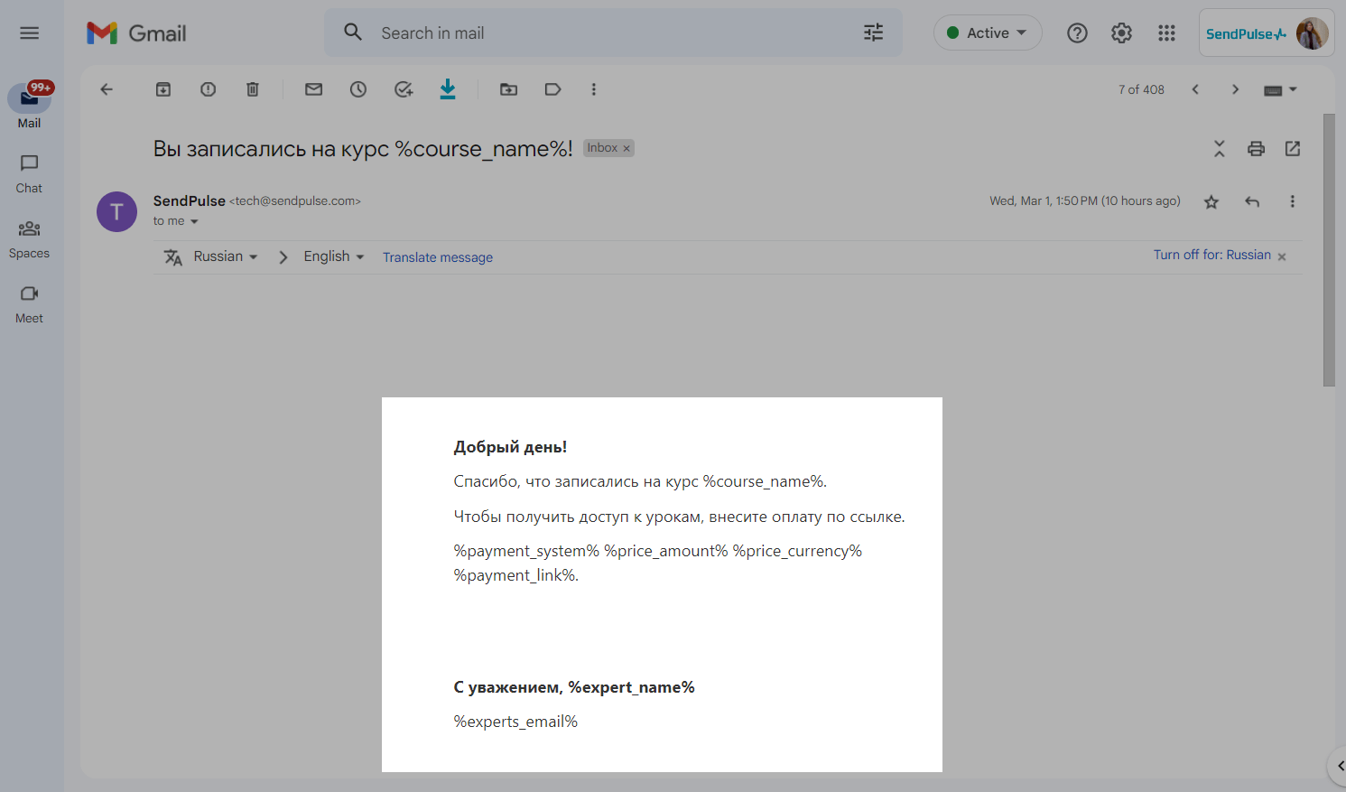Archive this email message
Image resolution: width=1346 pixels, height=792 pixels.
click(163, 89)
